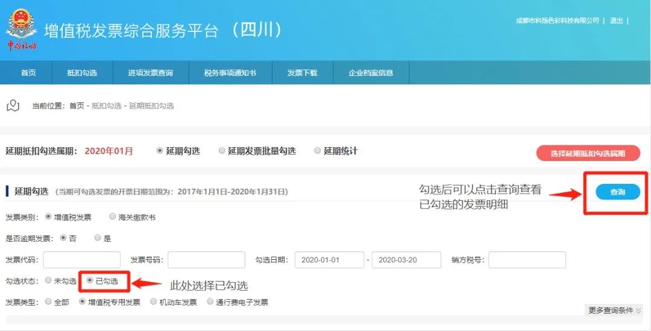Open 税务事项通知书 tab
The image size is (651, 331).
[x=230, y=73]
